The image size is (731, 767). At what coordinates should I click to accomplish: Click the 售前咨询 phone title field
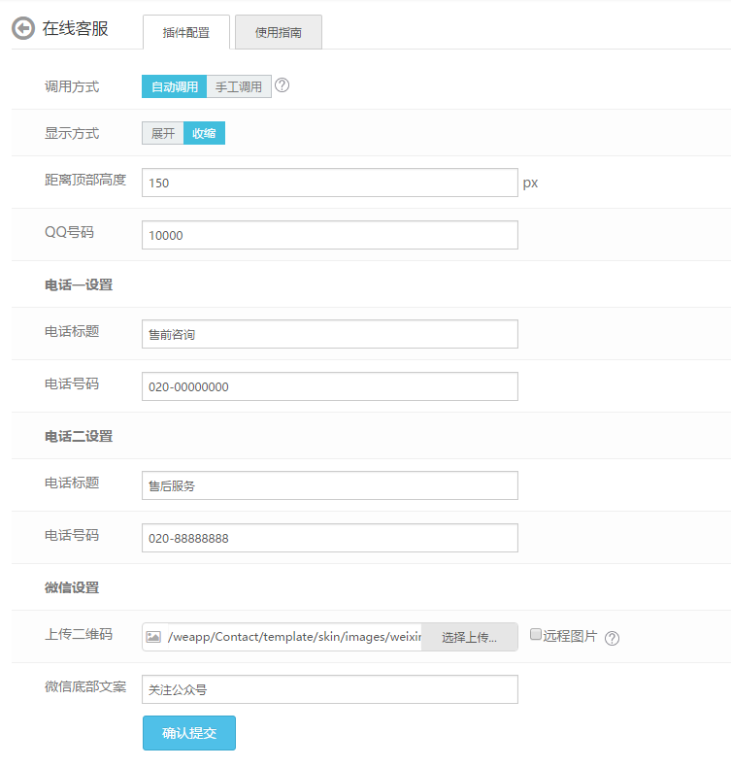point(329,334)
